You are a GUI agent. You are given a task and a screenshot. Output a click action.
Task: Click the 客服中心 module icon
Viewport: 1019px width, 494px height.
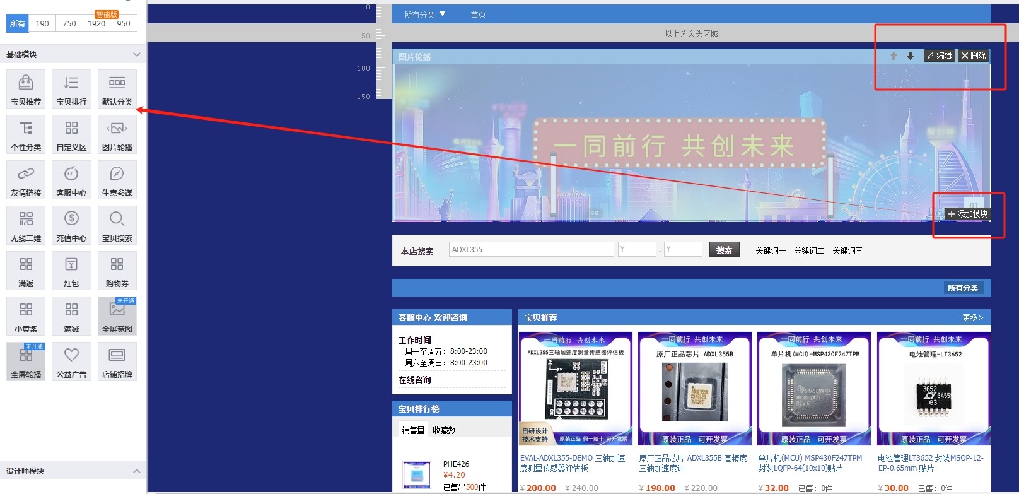(x=71, y=180)
